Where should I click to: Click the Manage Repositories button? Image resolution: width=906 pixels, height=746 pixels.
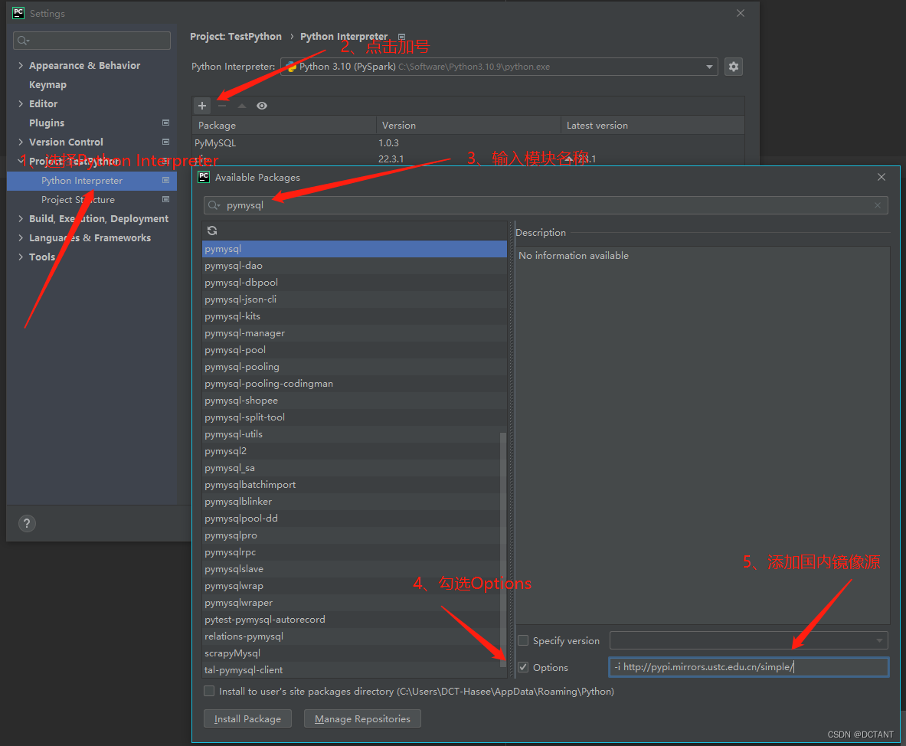362,719
